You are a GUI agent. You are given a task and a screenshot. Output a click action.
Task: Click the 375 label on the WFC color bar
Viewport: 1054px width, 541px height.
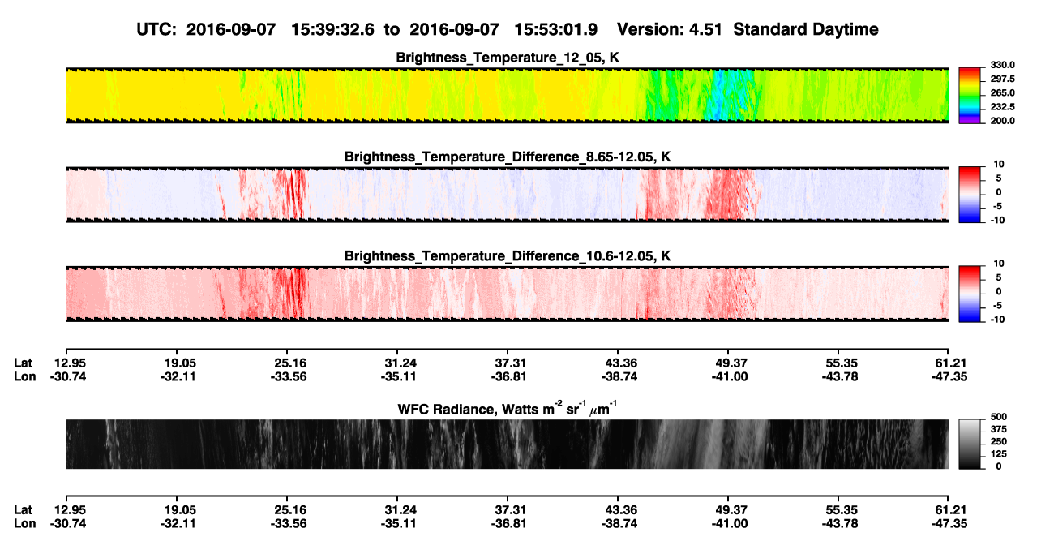tap(1000, 430)
